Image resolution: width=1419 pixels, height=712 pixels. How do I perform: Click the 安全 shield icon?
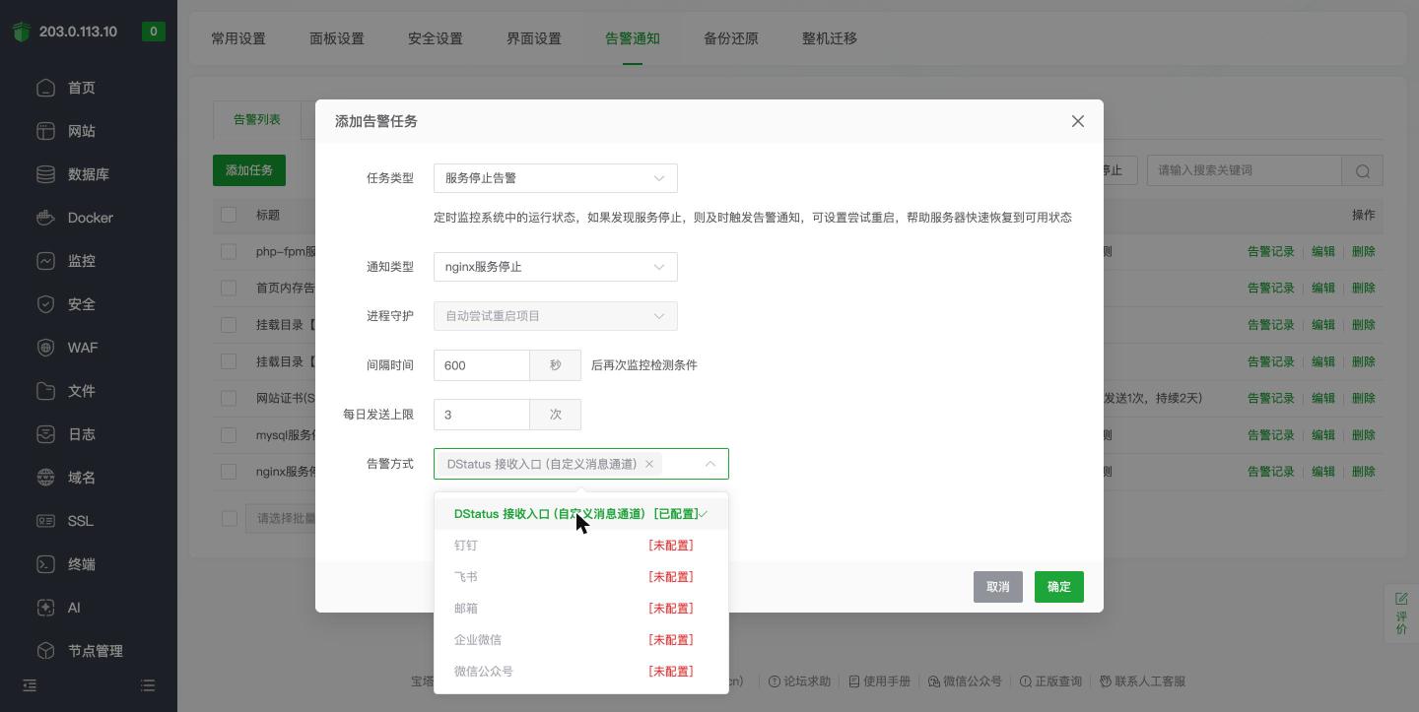point(45,304)
